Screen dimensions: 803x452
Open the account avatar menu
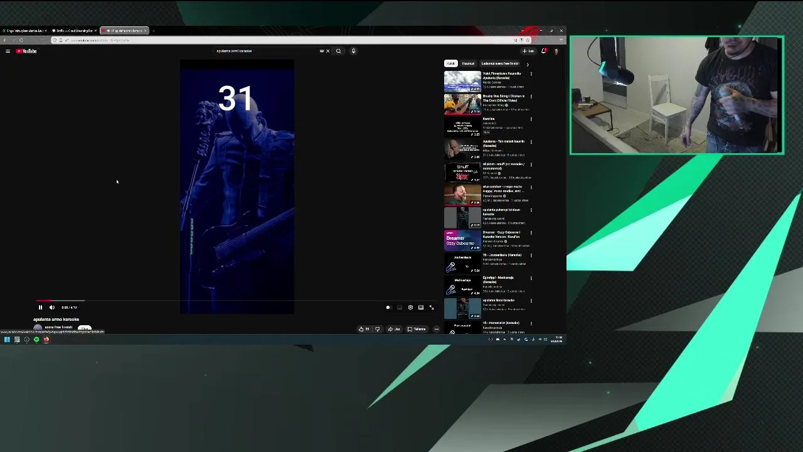point(556,51)
